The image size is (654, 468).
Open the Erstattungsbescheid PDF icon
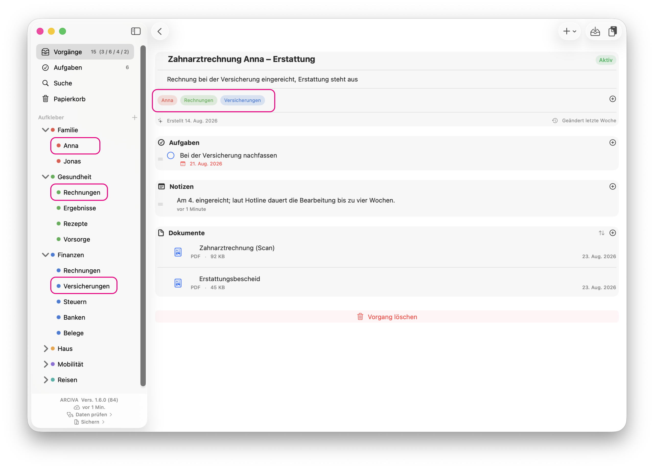point(178,283)
